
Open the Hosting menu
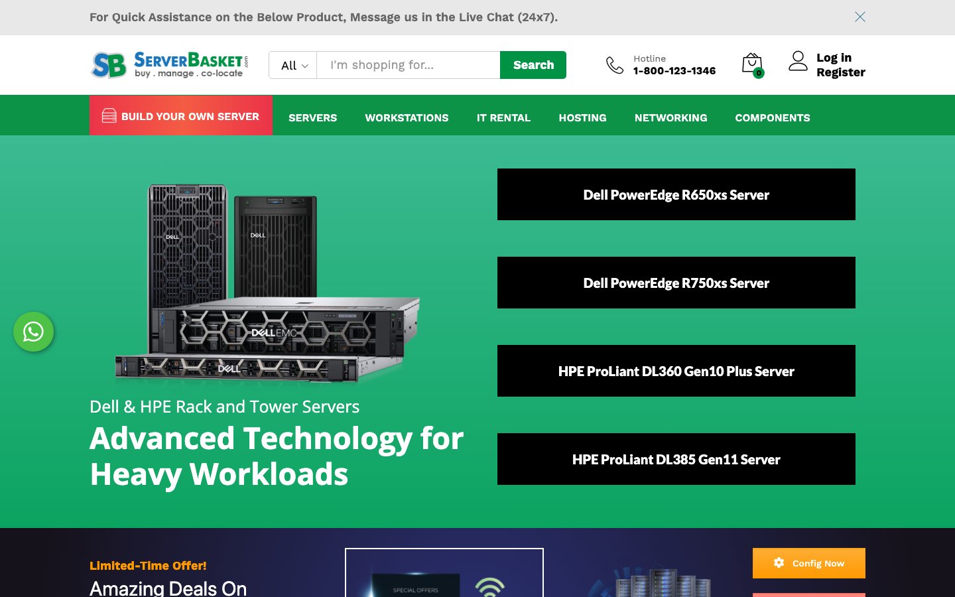pos(582,117)
